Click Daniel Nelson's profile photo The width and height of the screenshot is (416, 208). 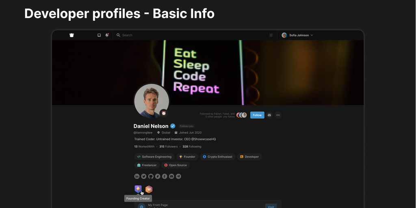click(152, 101)
